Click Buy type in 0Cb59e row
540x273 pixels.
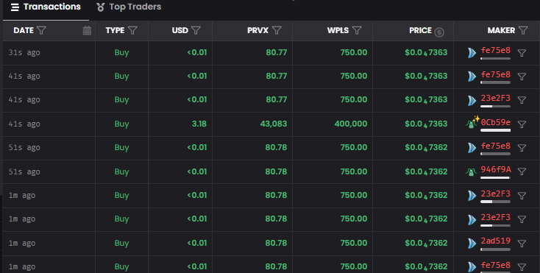pyautogui.click(x=121, y=124)
